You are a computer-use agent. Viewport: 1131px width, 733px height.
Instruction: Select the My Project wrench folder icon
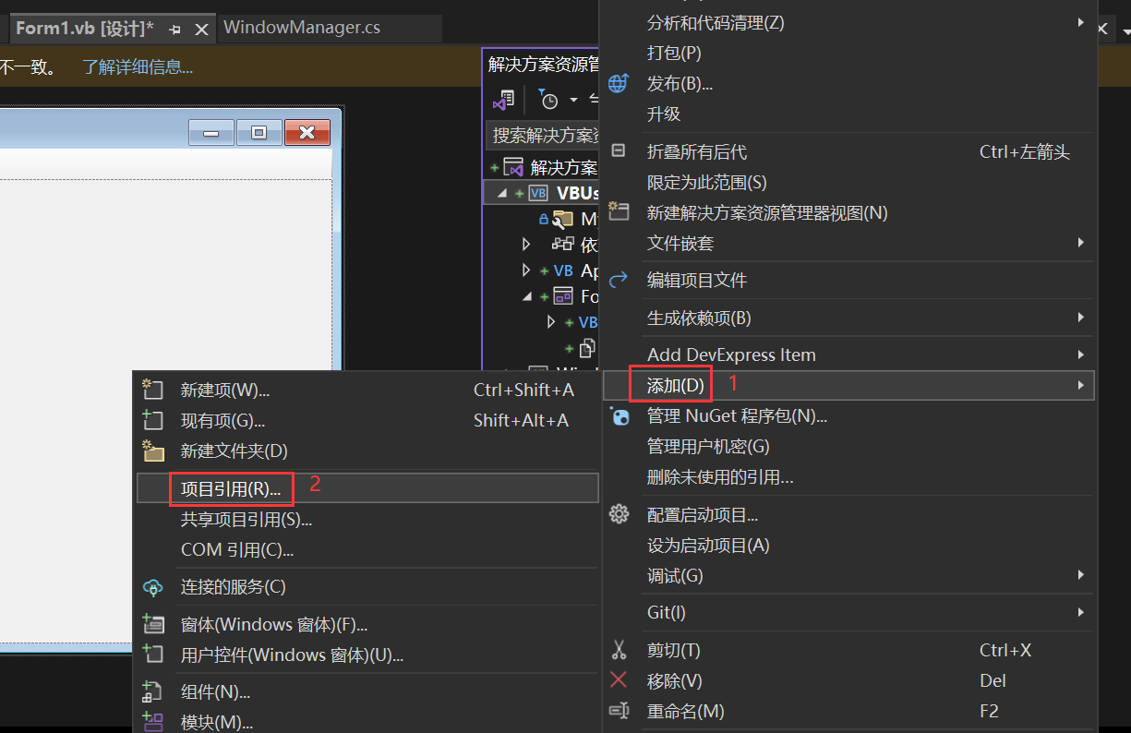562,219
